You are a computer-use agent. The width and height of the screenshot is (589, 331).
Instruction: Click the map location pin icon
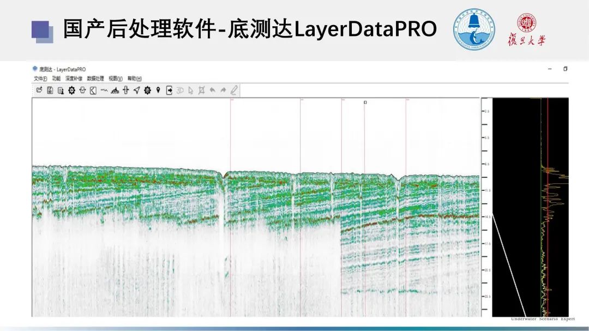click(158, 91)
